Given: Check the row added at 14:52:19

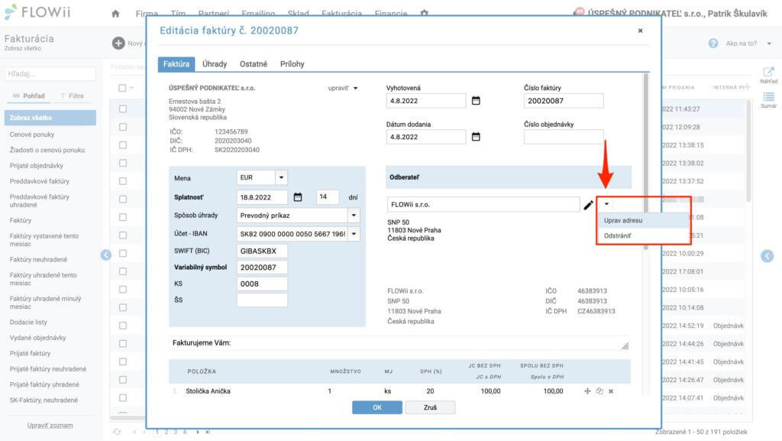Looking at the screenshot, I should [x=123, y=326].
